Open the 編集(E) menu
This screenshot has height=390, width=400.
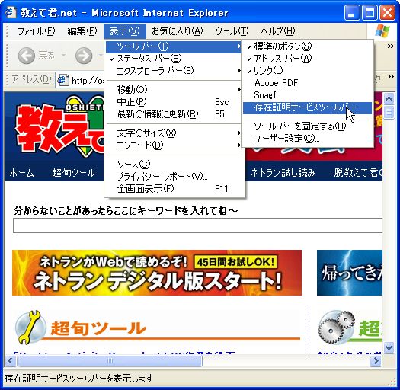coord(82,31)
